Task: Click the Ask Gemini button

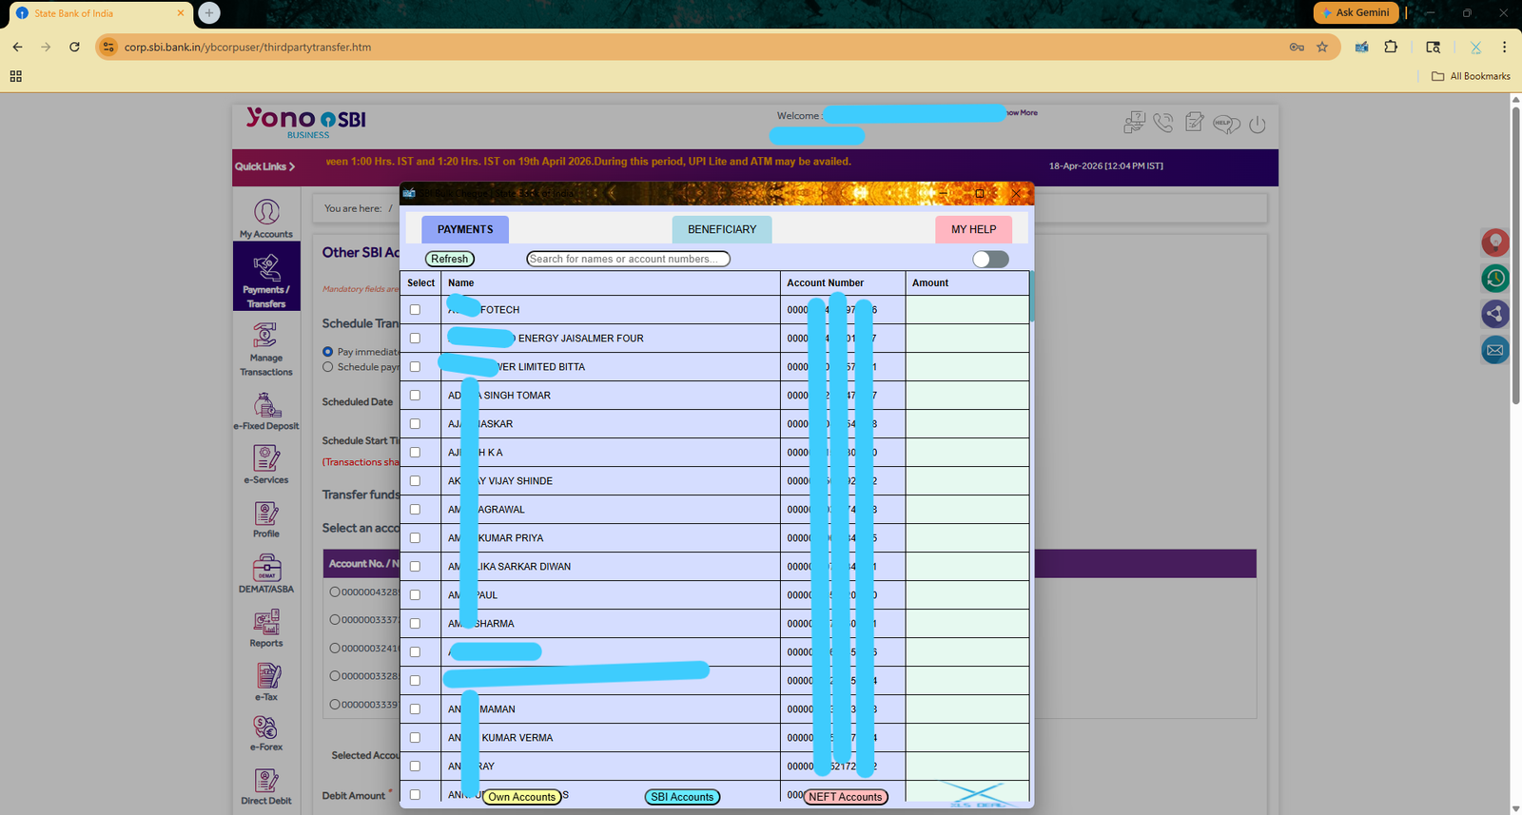Action: 1356,12
